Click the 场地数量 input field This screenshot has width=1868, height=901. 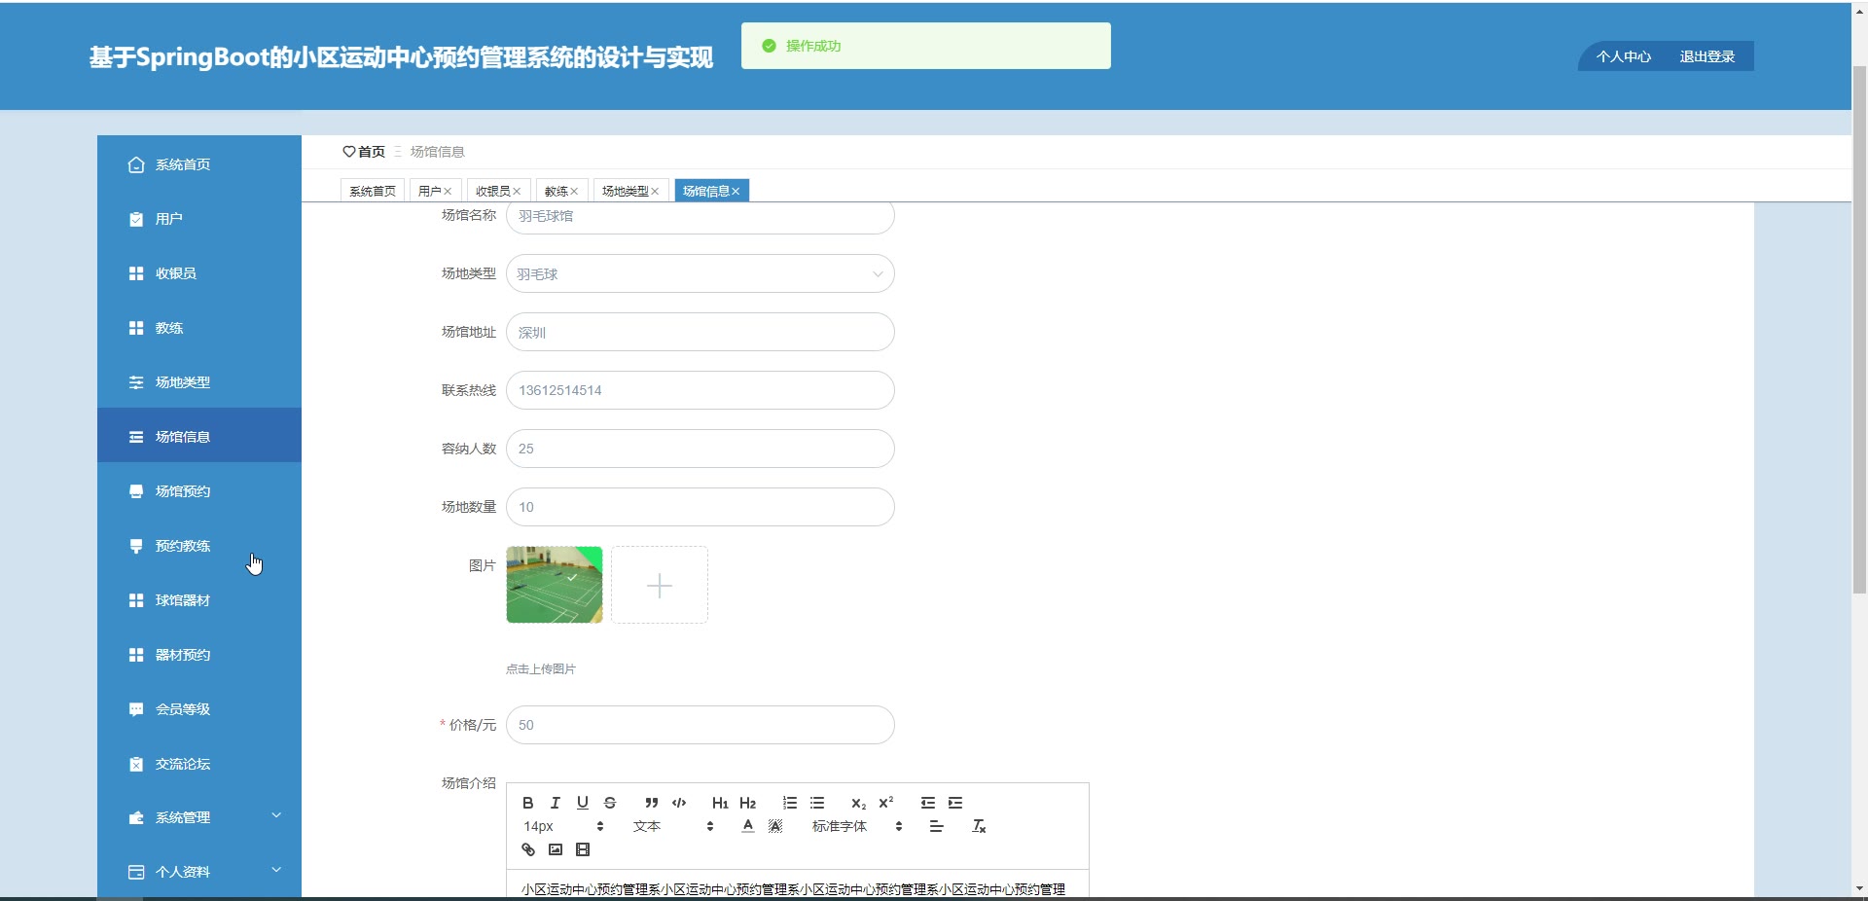click(700, 507)
